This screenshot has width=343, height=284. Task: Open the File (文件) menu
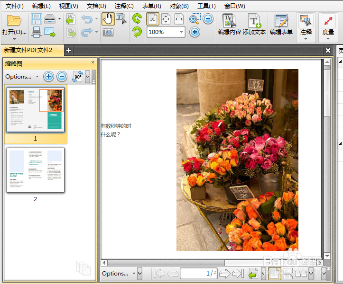coord(14,6)
